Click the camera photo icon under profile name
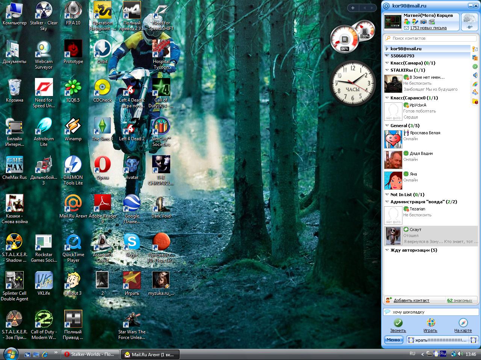 point(423,22)
